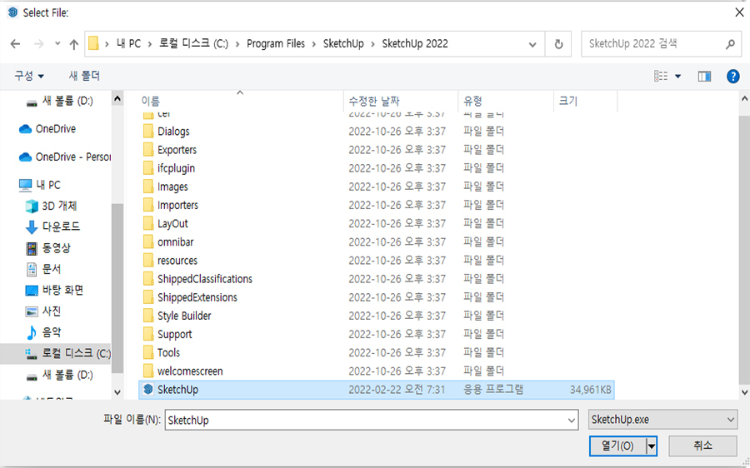Change view layout icon

pos(661,76)
